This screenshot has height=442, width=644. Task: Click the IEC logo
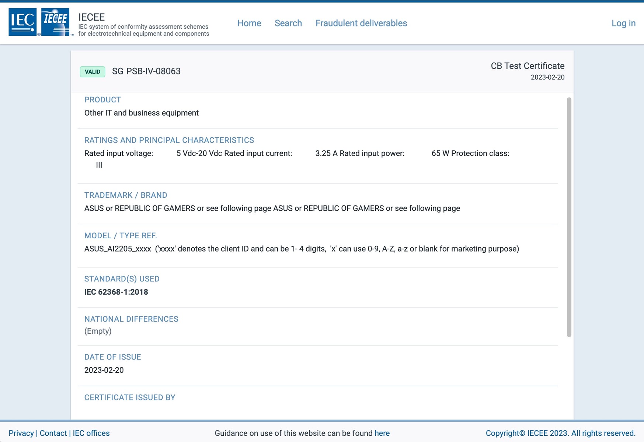pos(22,22)
